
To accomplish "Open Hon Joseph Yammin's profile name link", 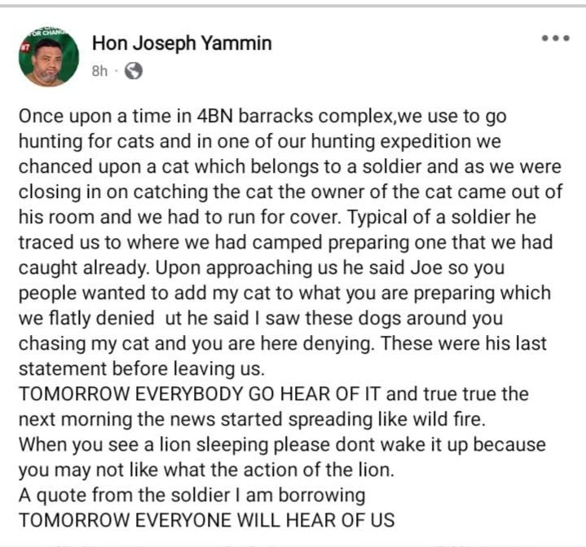I will click(182, 43).
